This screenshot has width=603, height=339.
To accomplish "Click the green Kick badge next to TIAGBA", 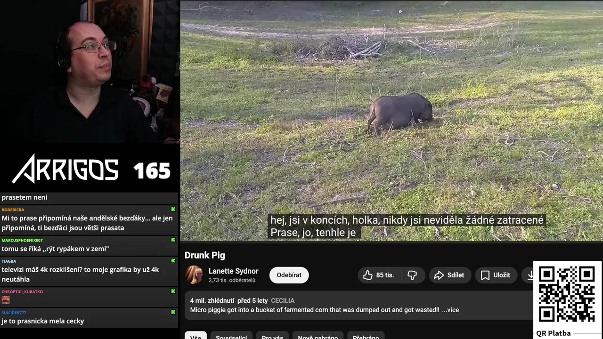I will coord(173,261).
